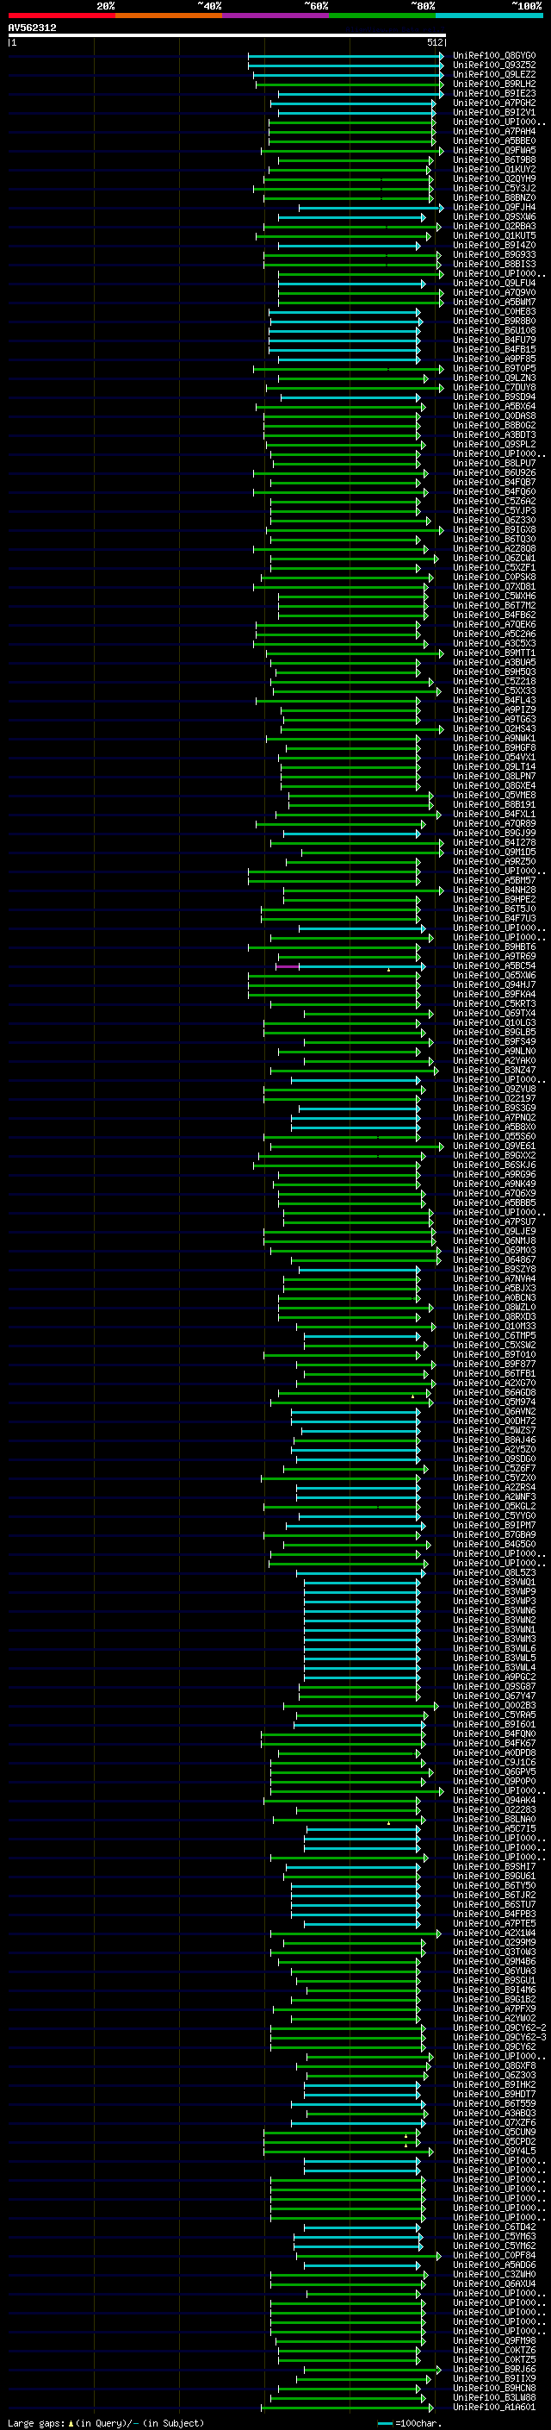Click the green alignment bar for UniRef100_Q9FWA5

click(x=351, y=151)
